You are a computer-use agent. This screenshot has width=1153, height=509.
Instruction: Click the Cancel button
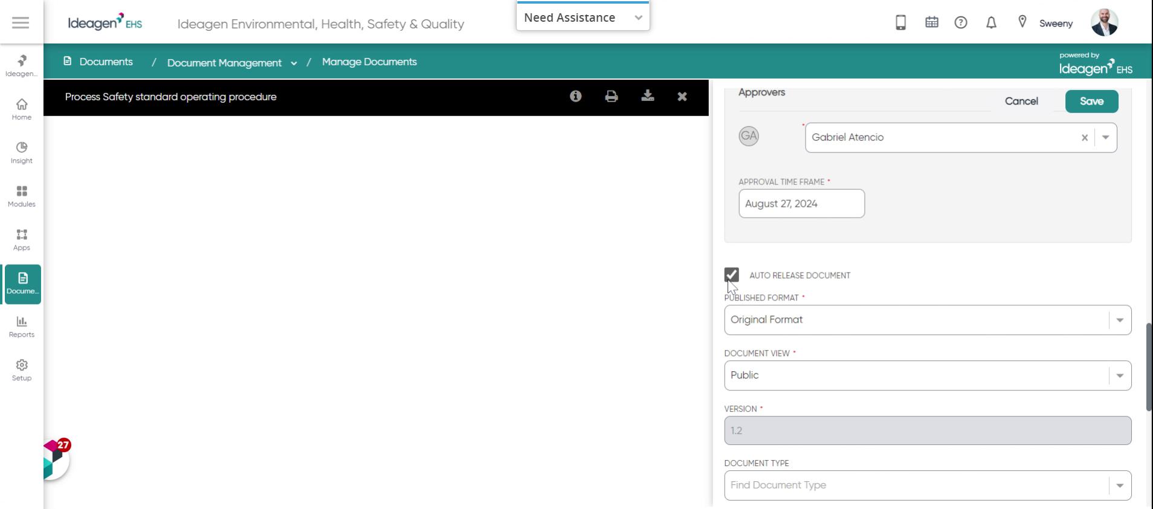[x=1021, y=101]
